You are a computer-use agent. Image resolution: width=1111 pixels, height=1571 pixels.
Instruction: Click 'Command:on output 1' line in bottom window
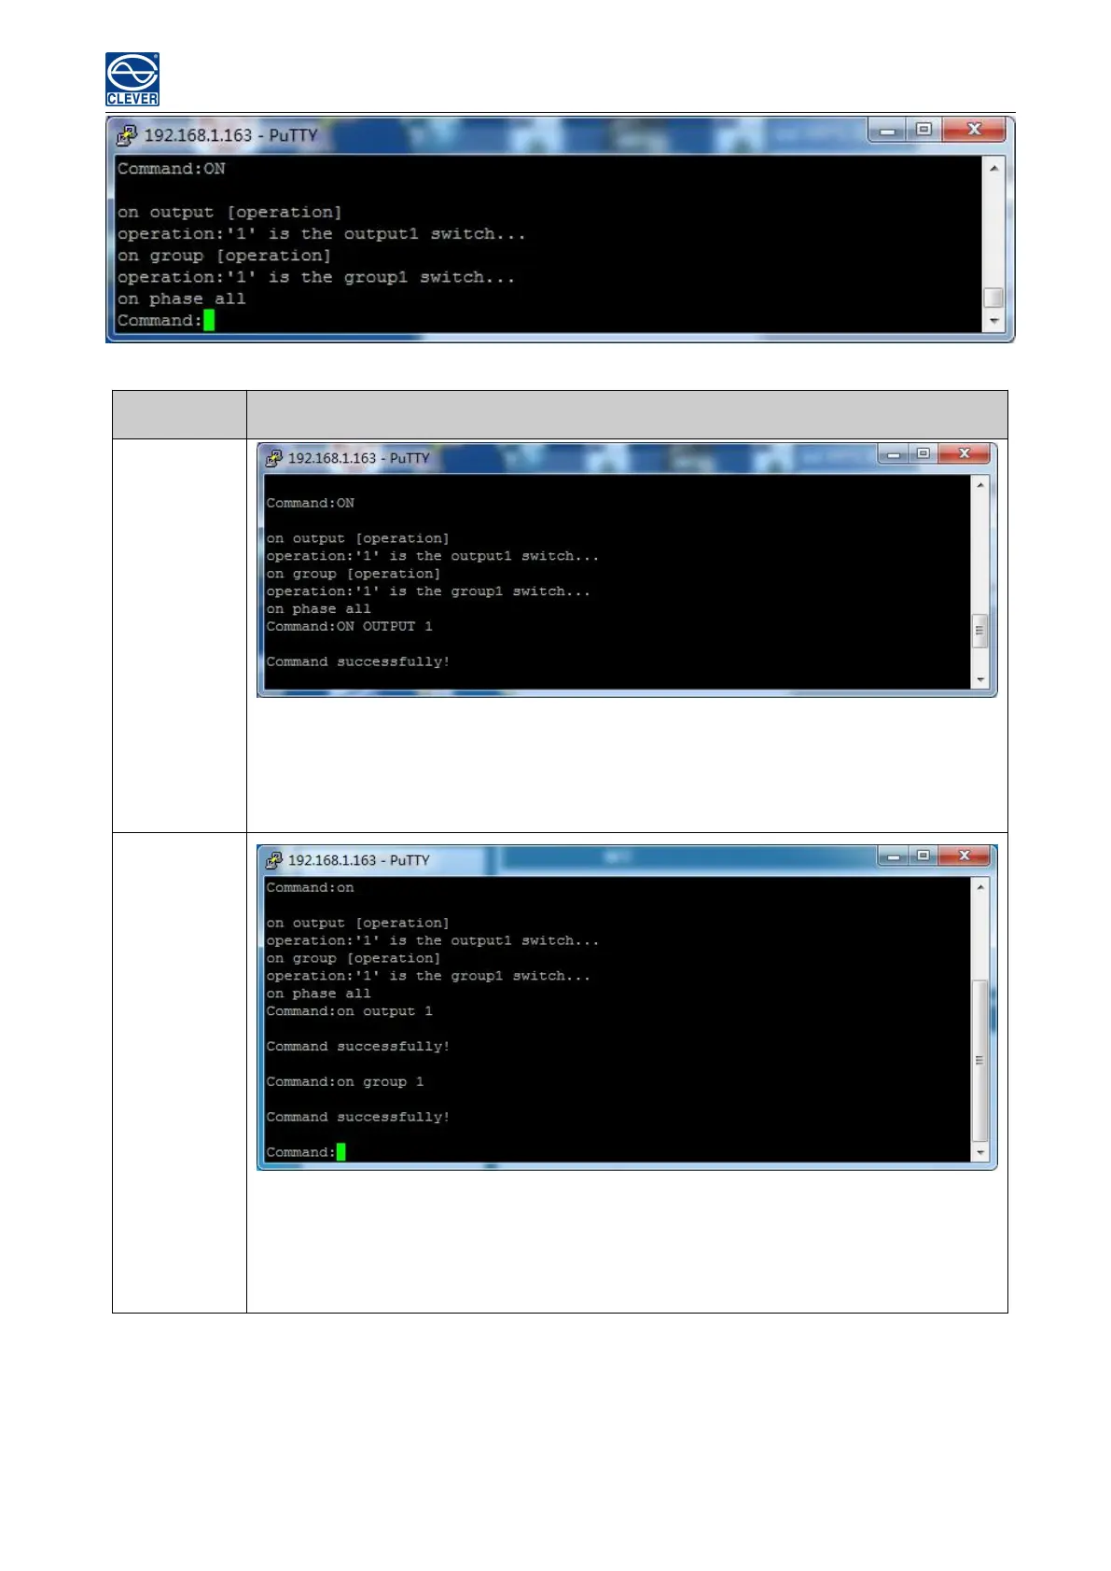click(x=350, y=1011)
